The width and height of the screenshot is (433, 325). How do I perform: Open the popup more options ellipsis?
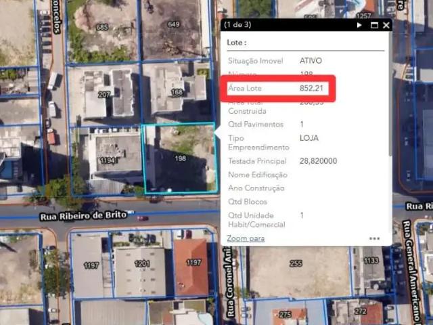pos(374,238)
